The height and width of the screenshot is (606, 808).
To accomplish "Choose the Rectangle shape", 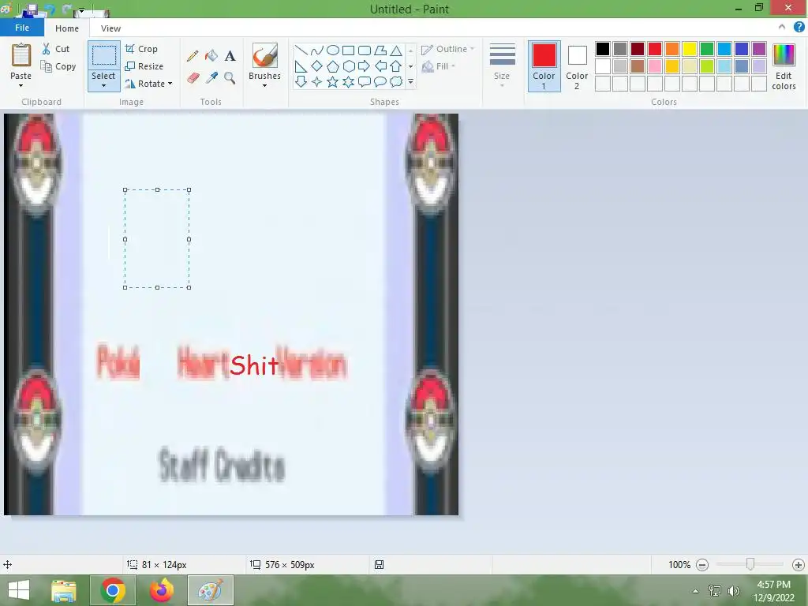I will [x=348, y=50].
